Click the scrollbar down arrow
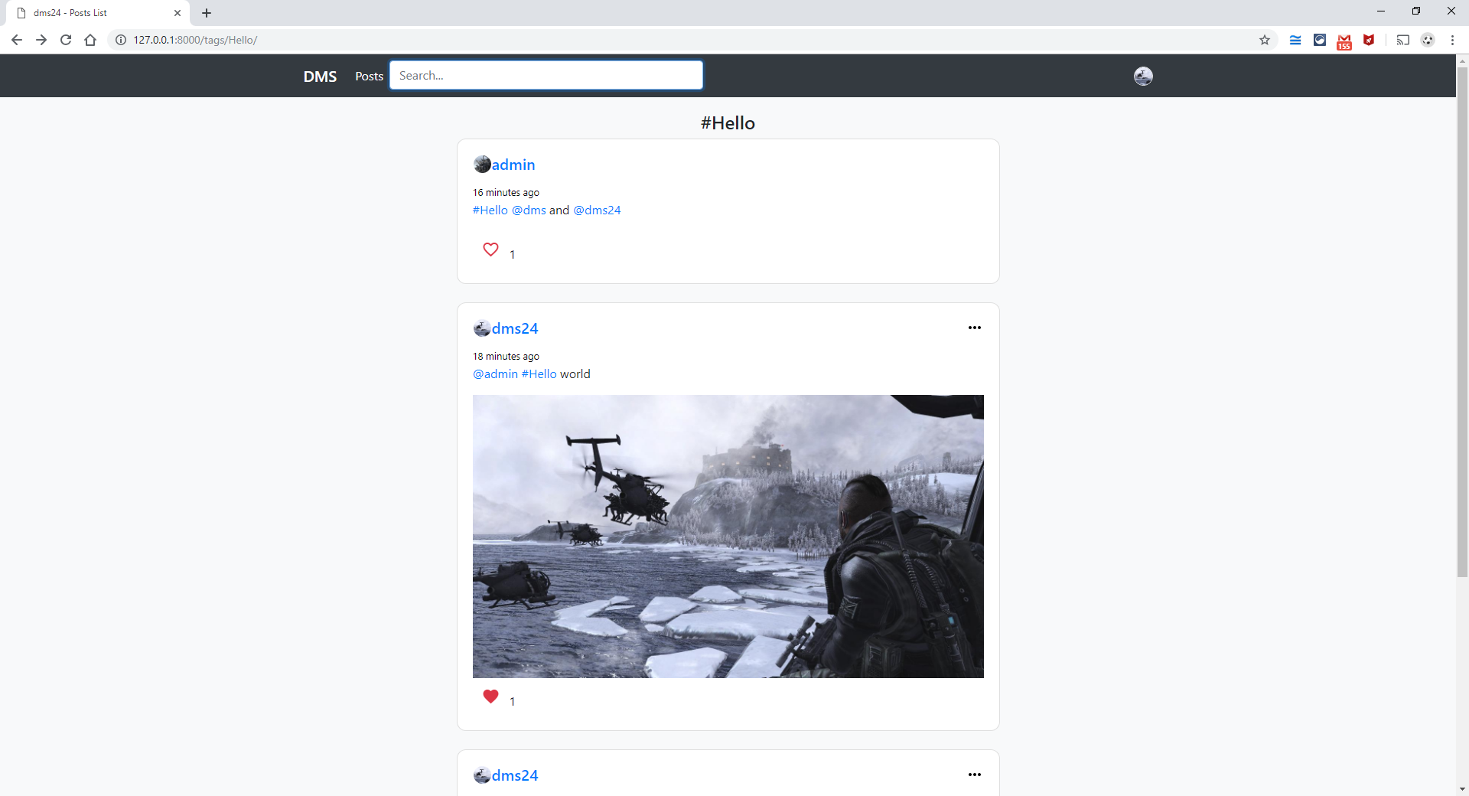The width and height of the screenshot is (1469, 796). pos(1462,789)
